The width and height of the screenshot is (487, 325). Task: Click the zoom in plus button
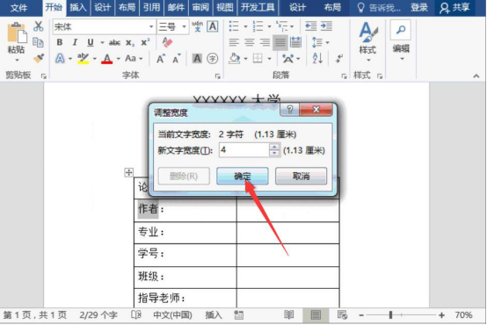[x=441, y=315]
